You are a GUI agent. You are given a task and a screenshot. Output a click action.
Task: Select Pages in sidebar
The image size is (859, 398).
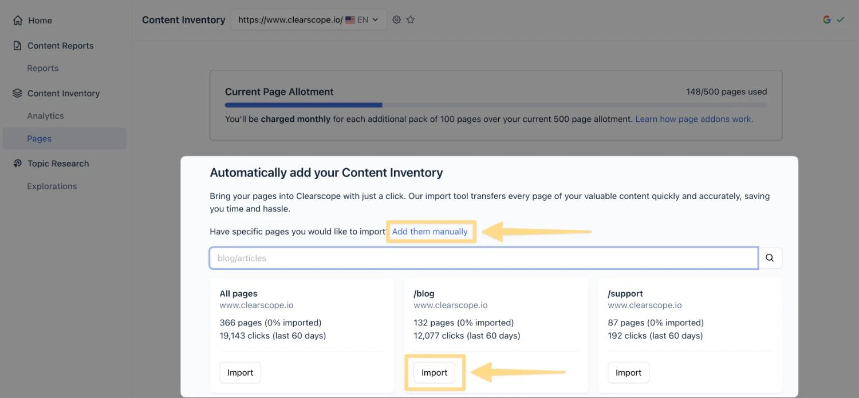point(64,138)
